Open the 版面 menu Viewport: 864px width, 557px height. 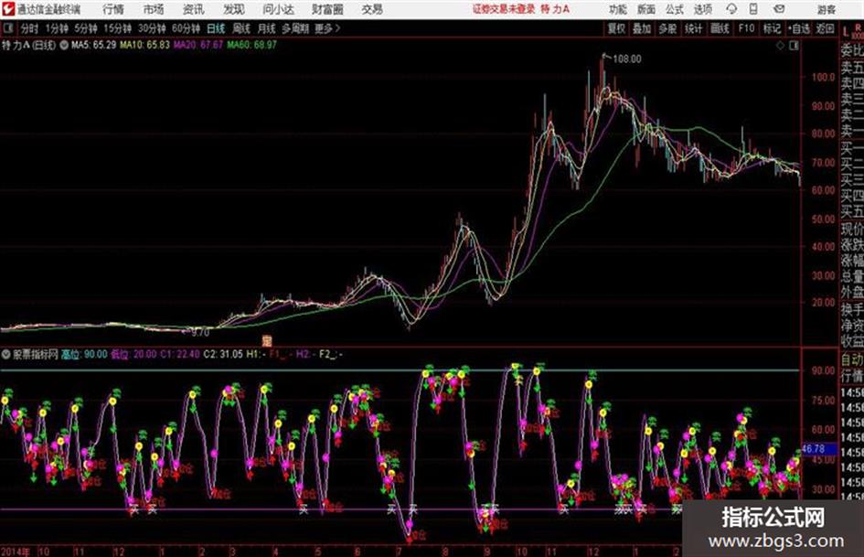click(x=645, y=9)
